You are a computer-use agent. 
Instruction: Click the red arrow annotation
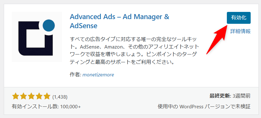coord(217,39)
